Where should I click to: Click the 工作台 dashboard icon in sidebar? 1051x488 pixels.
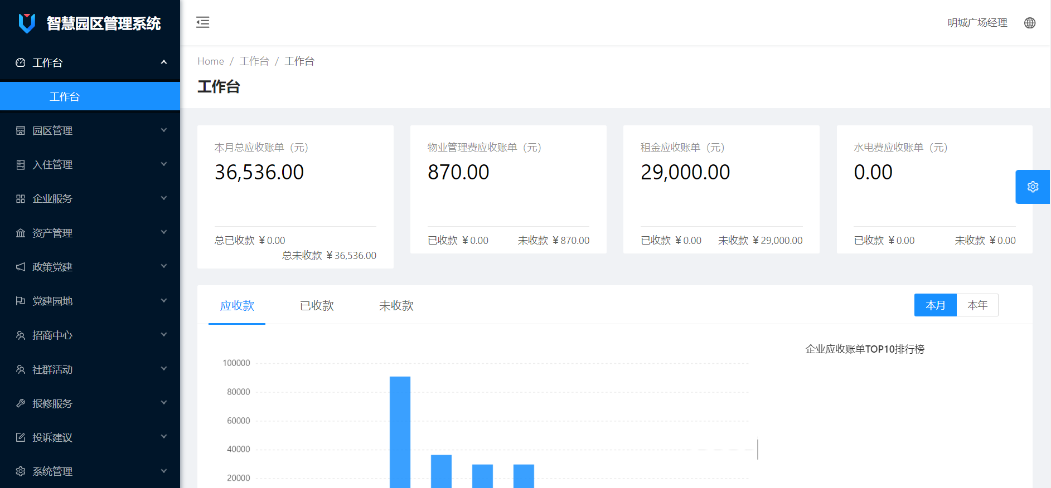pos(21,62)
